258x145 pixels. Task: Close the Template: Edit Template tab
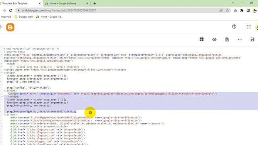click(x=40, y=3)
